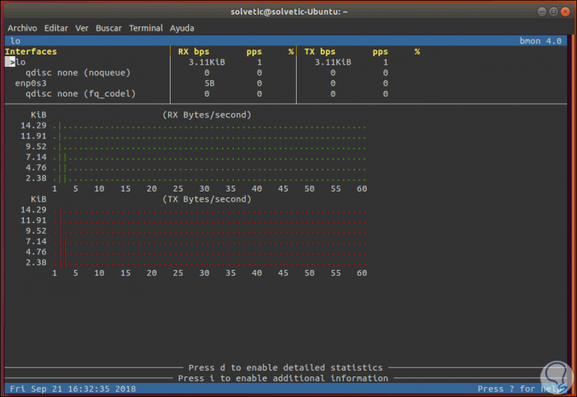Click the 9.52 label on RX graph
The width and height of the screenshot is (577, 397).
36,147
